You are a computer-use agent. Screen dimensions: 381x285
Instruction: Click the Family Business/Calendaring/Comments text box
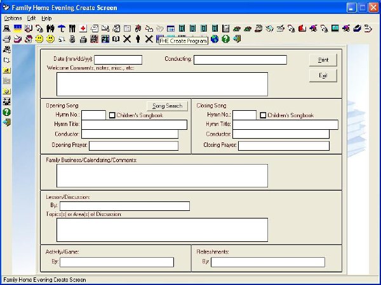point(162,175)
